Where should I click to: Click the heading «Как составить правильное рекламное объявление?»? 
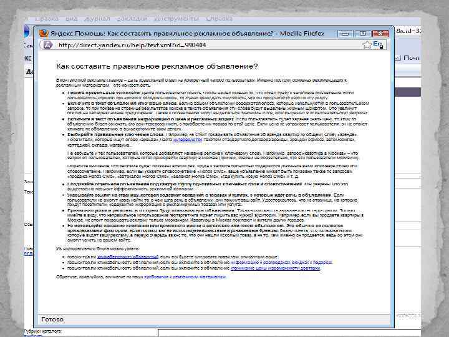click(157, 67)
